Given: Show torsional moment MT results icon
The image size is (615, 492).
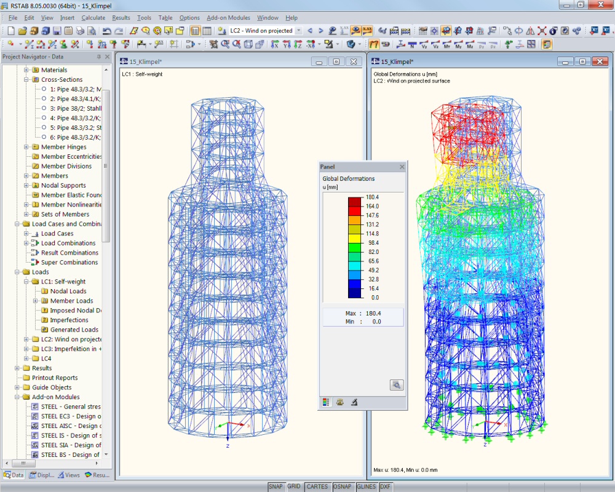Looking at the screenshot, I should [446, 44].
